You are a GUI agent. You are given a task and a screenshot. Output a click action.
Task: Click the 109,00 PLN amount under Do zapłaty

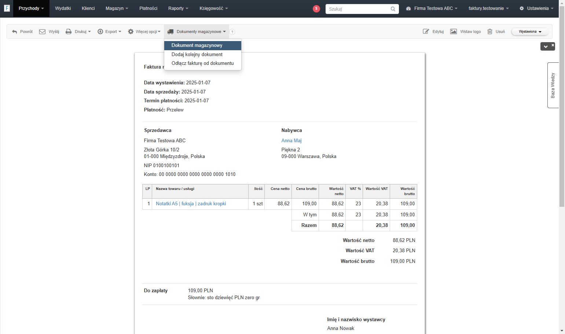(201, 291)
